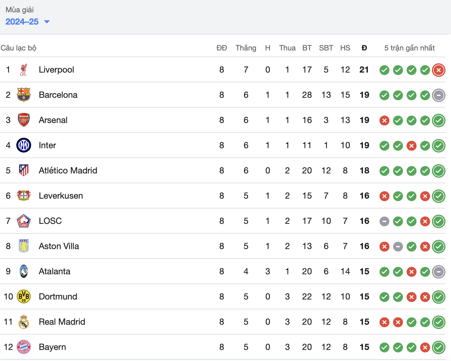This screenshot has height=361, width=451.
Task: Open the 2024–25 season dropdown
Action: pos(22,22)
